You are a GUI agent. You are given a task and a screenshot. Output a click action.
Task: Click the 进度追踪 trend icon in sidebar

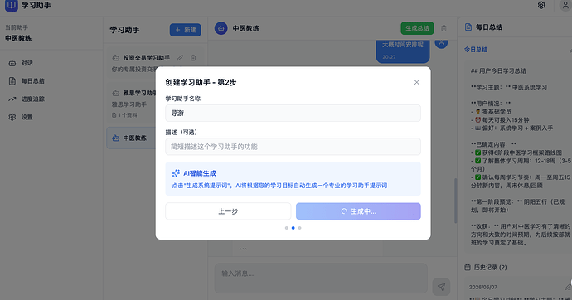[12, 99]
